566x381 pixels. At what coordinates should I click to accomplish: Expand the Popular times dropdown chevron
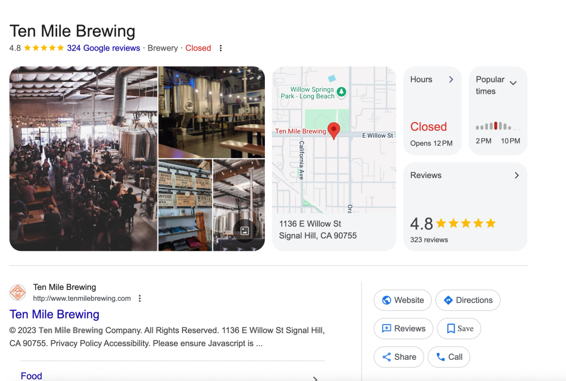coord(513,82)
